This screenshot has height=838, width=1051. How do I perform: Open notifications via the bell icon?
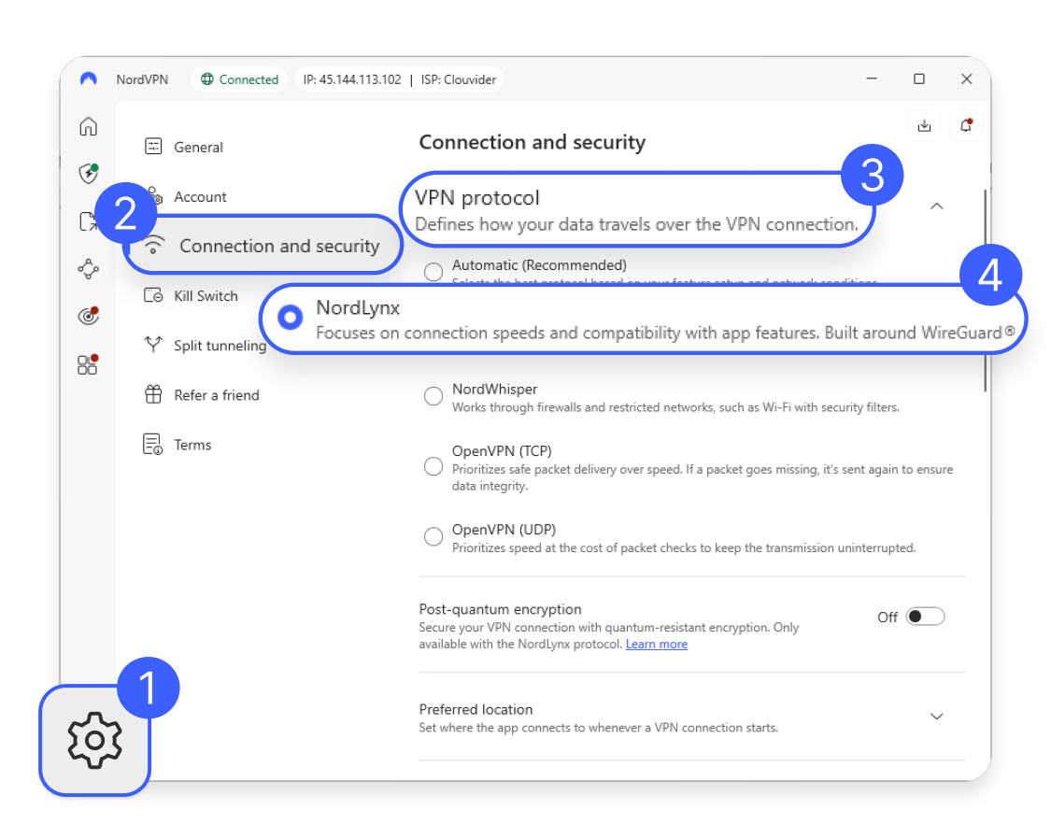[966, 124]
